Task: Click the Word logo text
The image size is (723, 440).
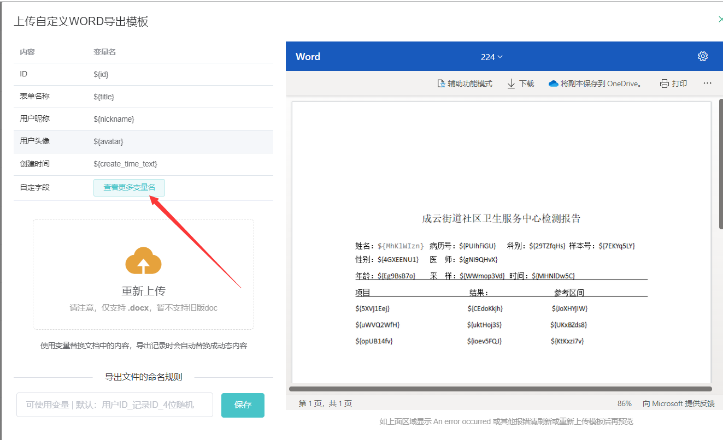Action: (308, 57)
